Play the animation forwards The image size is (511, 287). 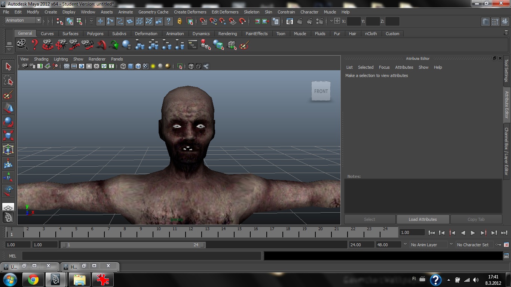pos(473,233)
